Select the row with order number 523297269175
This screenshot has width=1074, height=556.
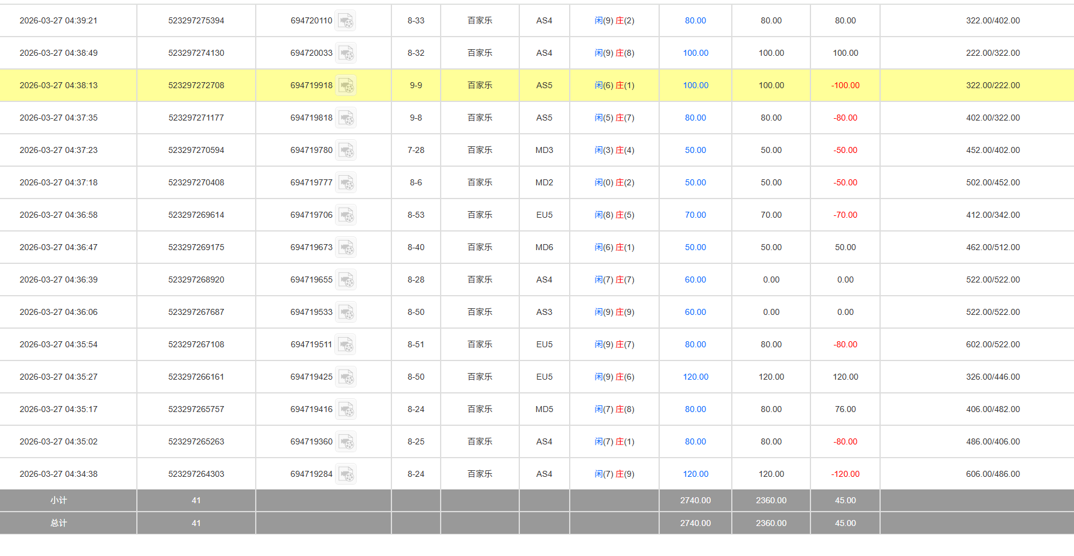click(196, 247)
